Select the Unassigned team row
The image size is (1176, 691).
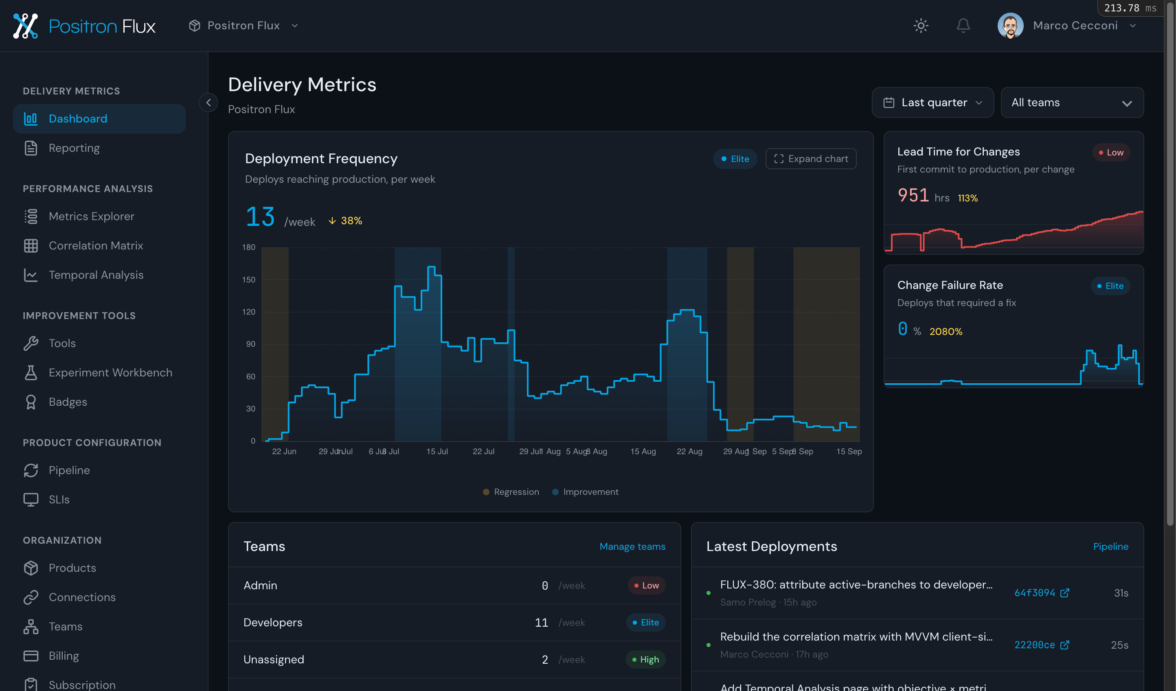pyautogui.click(x=454, y=660)
